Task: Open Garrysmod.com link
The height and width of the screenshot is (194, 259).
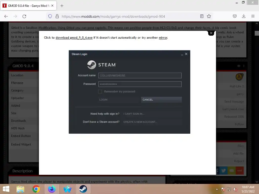Action: click(x=233, y=109)
